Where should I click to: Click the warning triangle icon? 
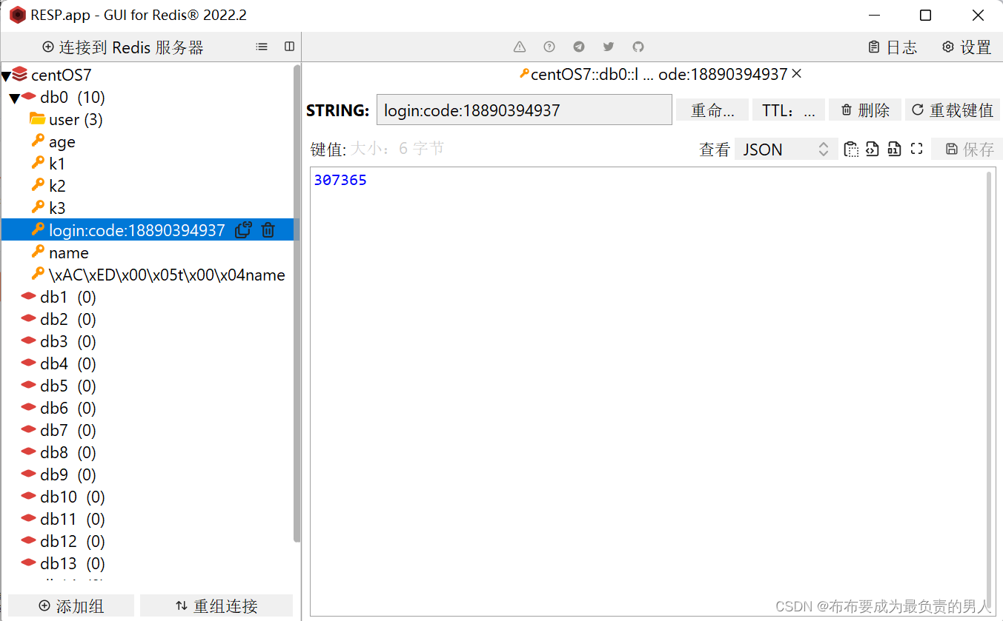pos(520,47)
